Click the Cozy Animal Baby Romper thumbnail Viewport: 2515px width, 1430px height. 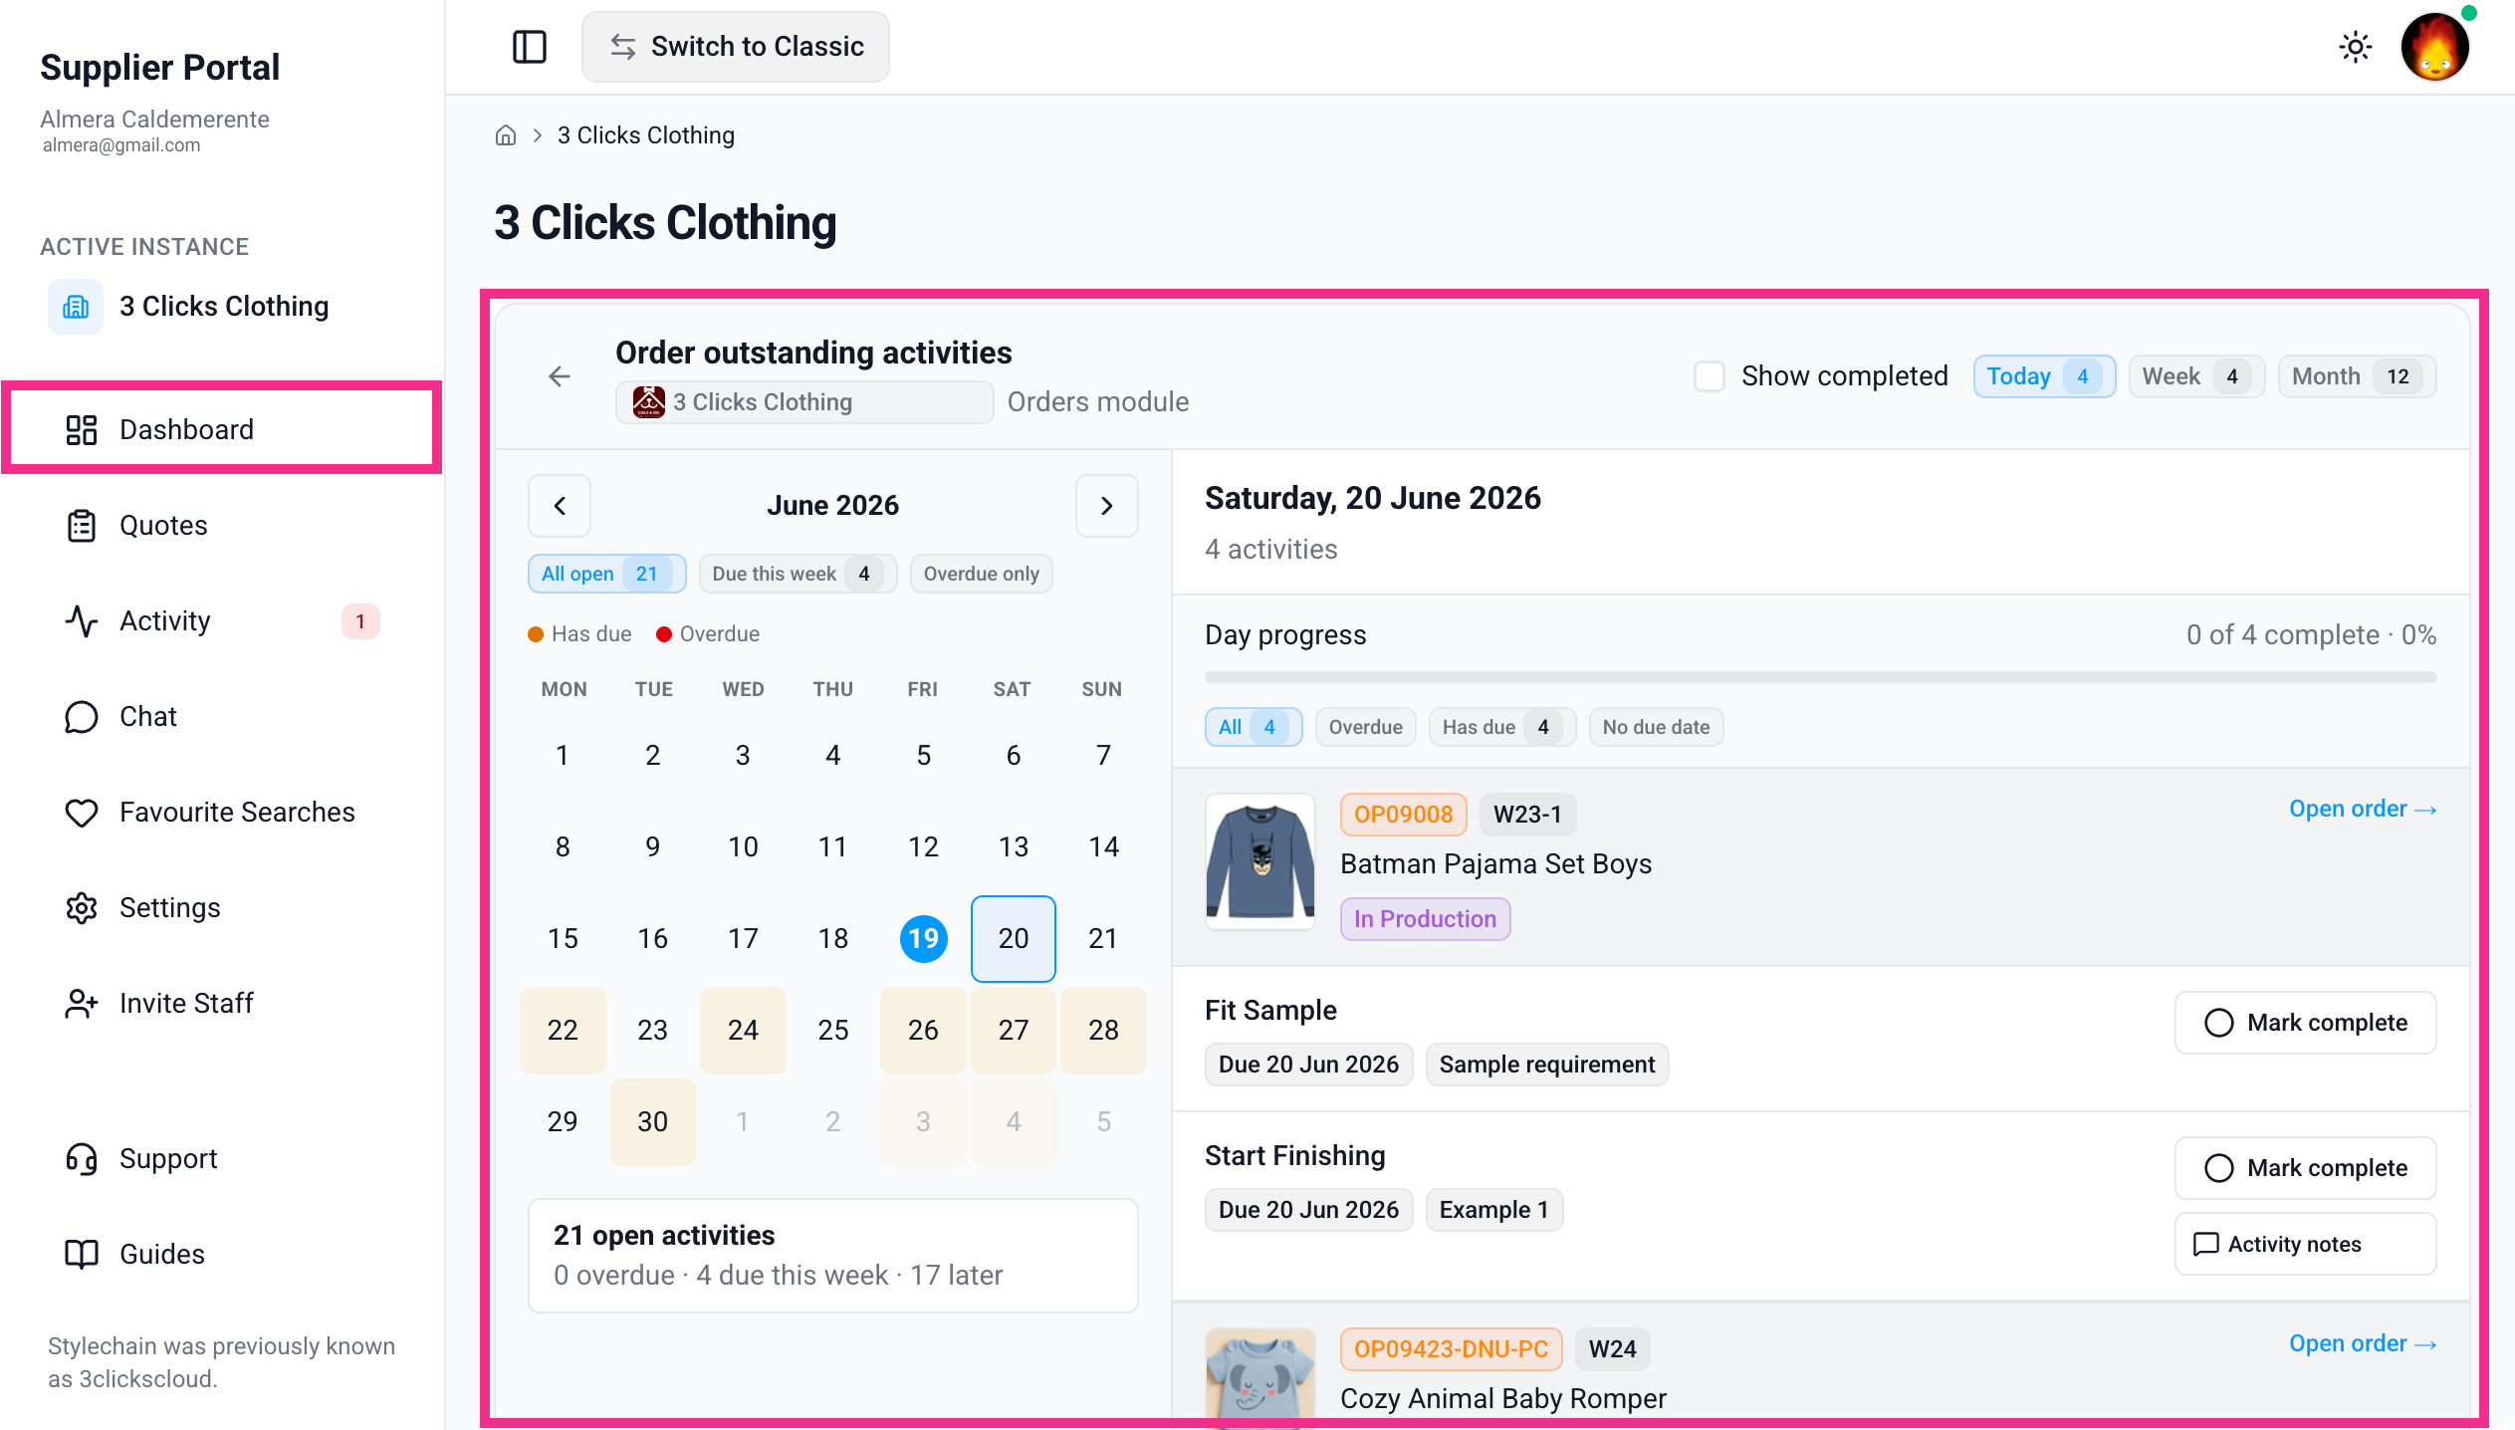(x=1260, y=1379)
